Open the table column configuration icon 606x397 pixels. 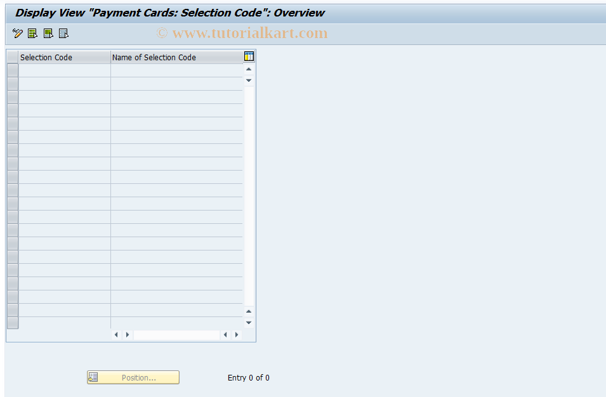(249, 56)
